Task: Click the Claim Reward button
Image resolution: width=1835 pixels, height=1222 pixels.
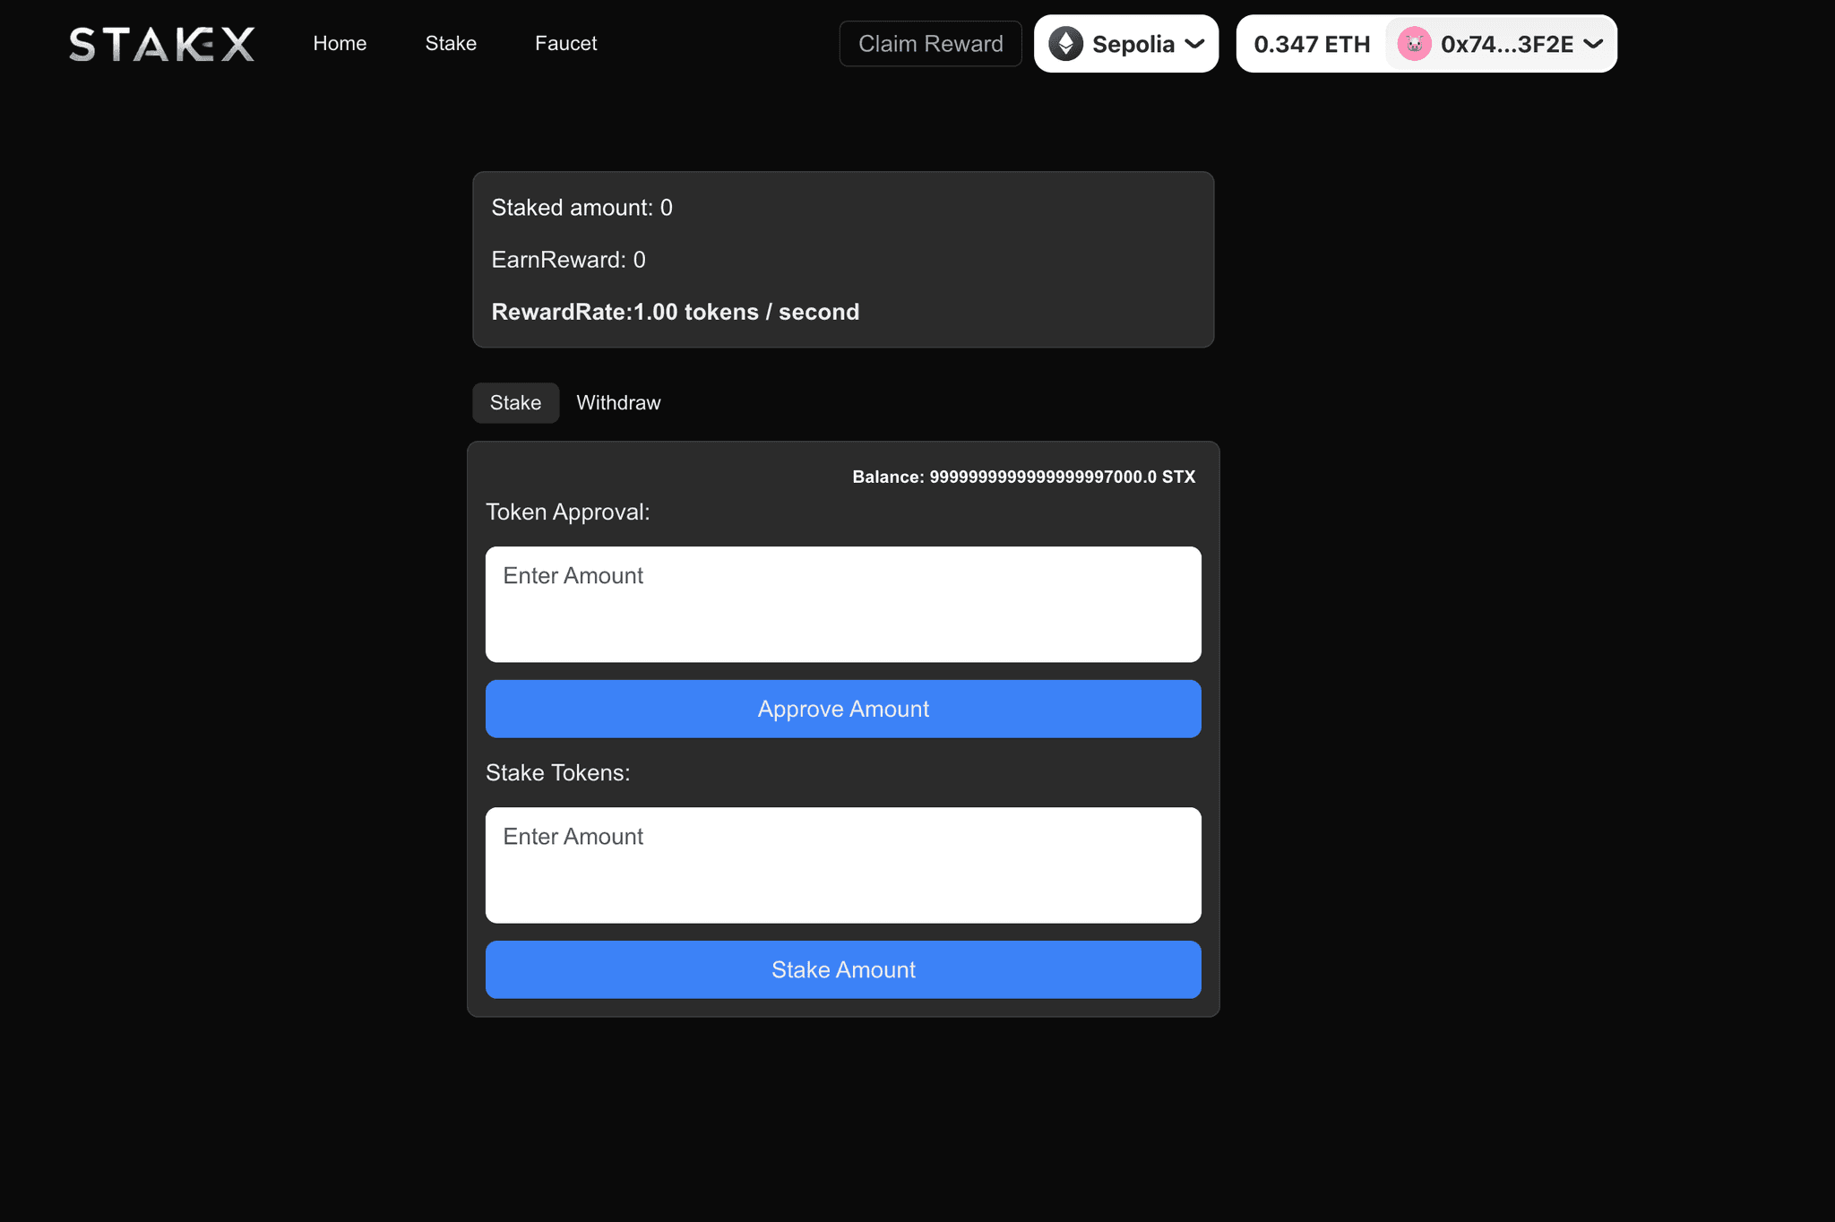Action: click(931, 42)
